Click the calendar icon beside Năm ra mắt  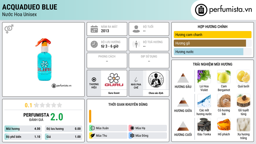(x=94, y=29)
